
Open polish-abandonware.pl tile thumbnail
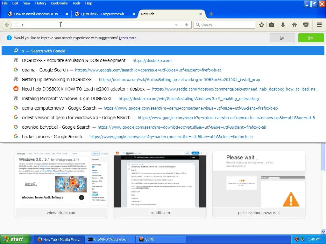[259, 184]
